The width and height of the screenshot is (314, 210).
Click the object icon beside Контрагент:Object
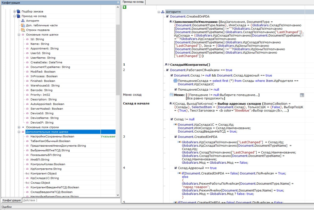pyautogui.click(x=27, y=174)
